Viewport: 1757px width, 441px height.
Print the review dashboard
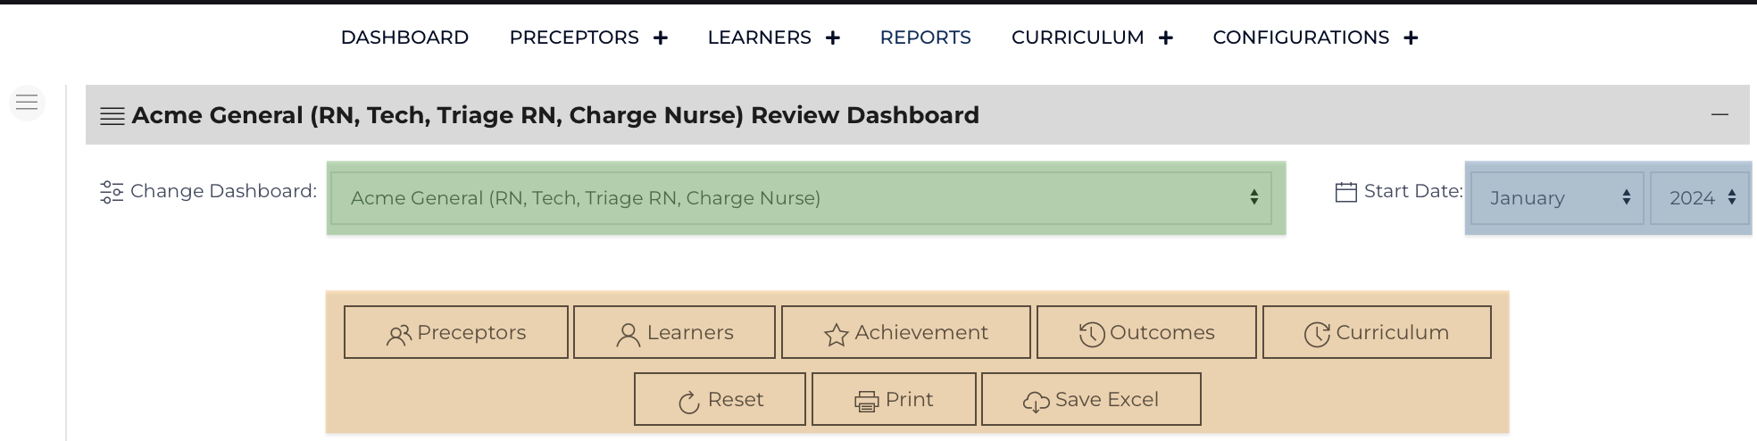894,399
